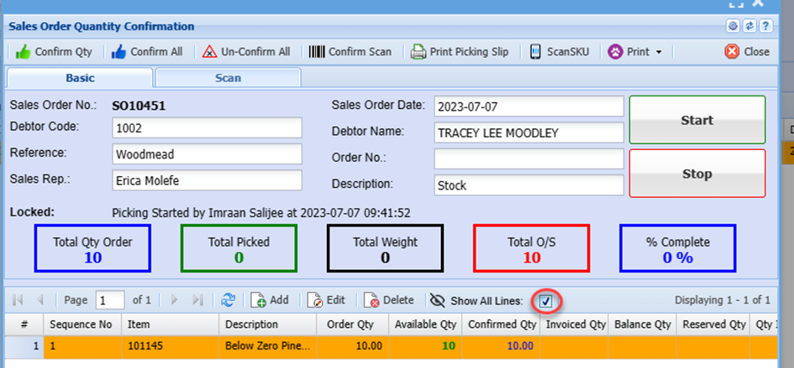
Task: Go to the last grid page
Action: pos(197,300)
